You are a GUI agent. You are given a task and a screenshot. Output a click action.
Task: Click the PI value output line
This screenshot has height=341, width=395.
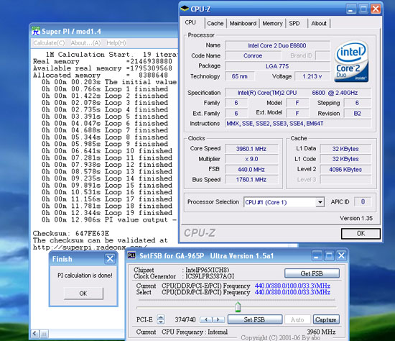tap(109, 220)
